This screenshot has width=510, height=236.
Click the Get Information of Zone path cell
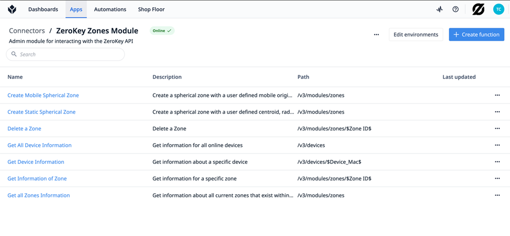tap(334, 178)
